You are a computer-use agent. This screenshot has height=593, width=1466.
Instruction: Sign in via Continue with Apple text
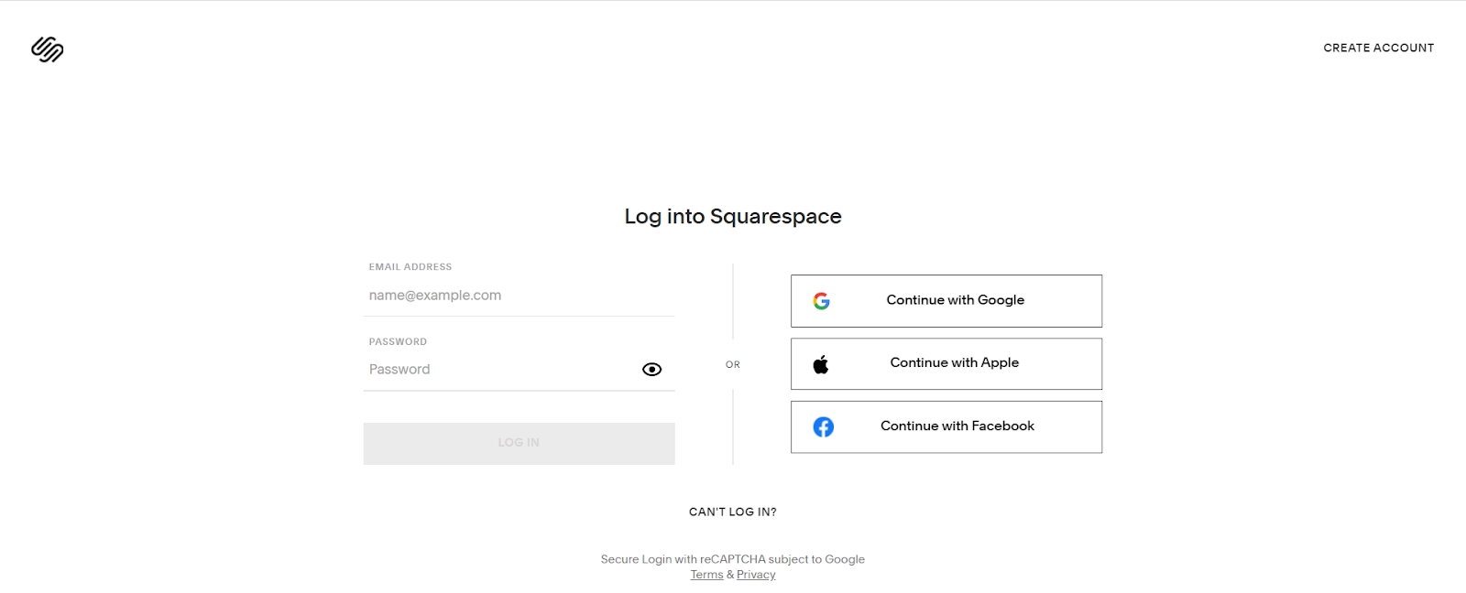point(954,363)
